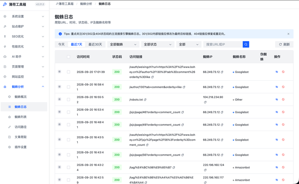Block spider in /jsjc/page/49 row
Viewport: 299px width, 184px height.
pos(283,125)
